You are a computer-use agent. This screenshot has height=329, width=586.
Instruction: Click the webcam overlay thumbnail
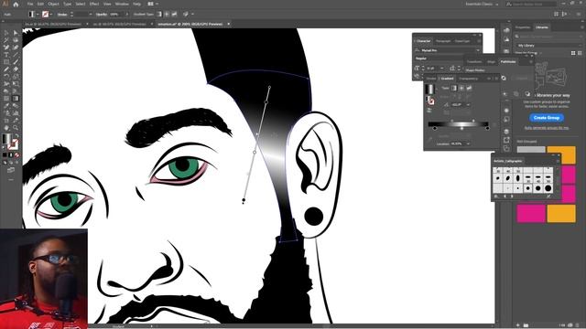click(x=44, y=279)
